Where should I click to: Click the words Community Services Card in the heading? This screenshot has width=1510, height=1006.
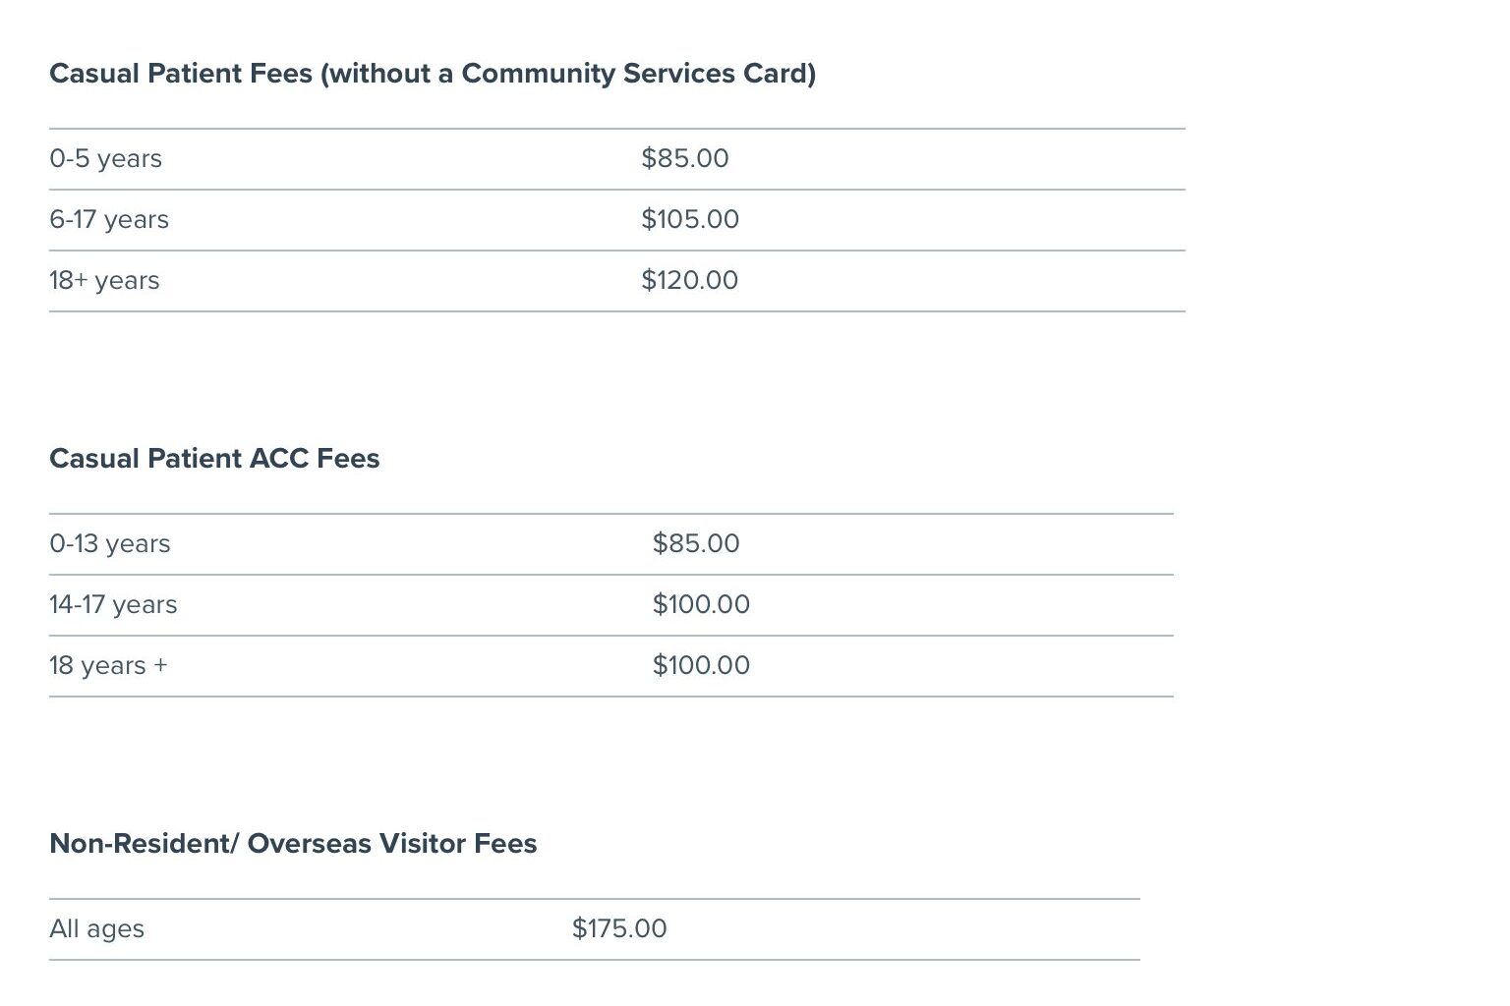[634, 74]
